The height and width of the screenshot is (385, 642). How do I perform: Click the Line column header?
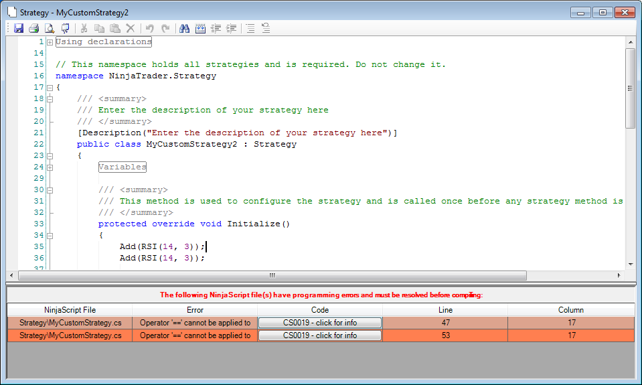(445, 310)
